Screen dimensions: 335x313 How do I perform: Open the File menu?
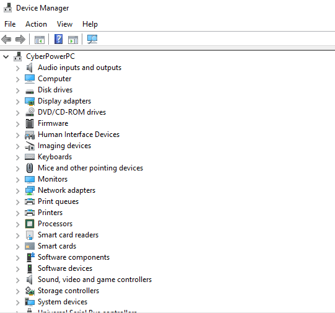click(x=10, y=24)
